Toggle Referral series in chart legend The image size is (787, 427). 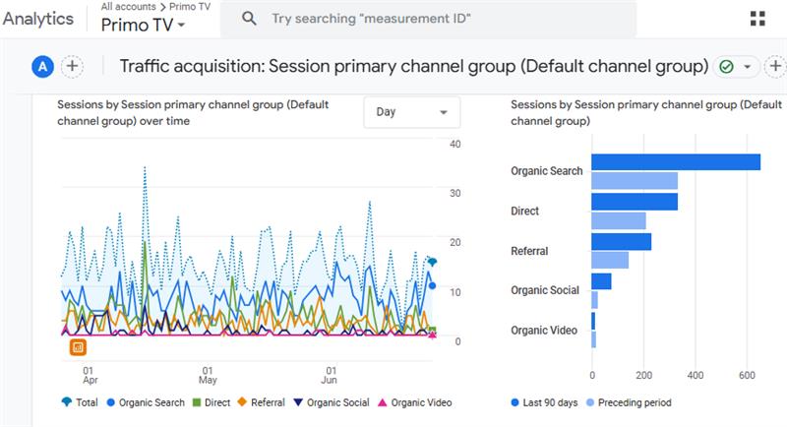coord(261,402)
